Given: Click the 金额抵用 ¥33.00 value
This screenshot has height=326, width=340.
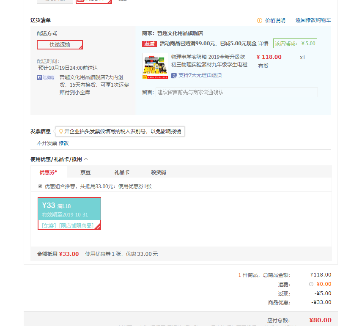Looking at the screenshot, I should click(x=69, y=254).
